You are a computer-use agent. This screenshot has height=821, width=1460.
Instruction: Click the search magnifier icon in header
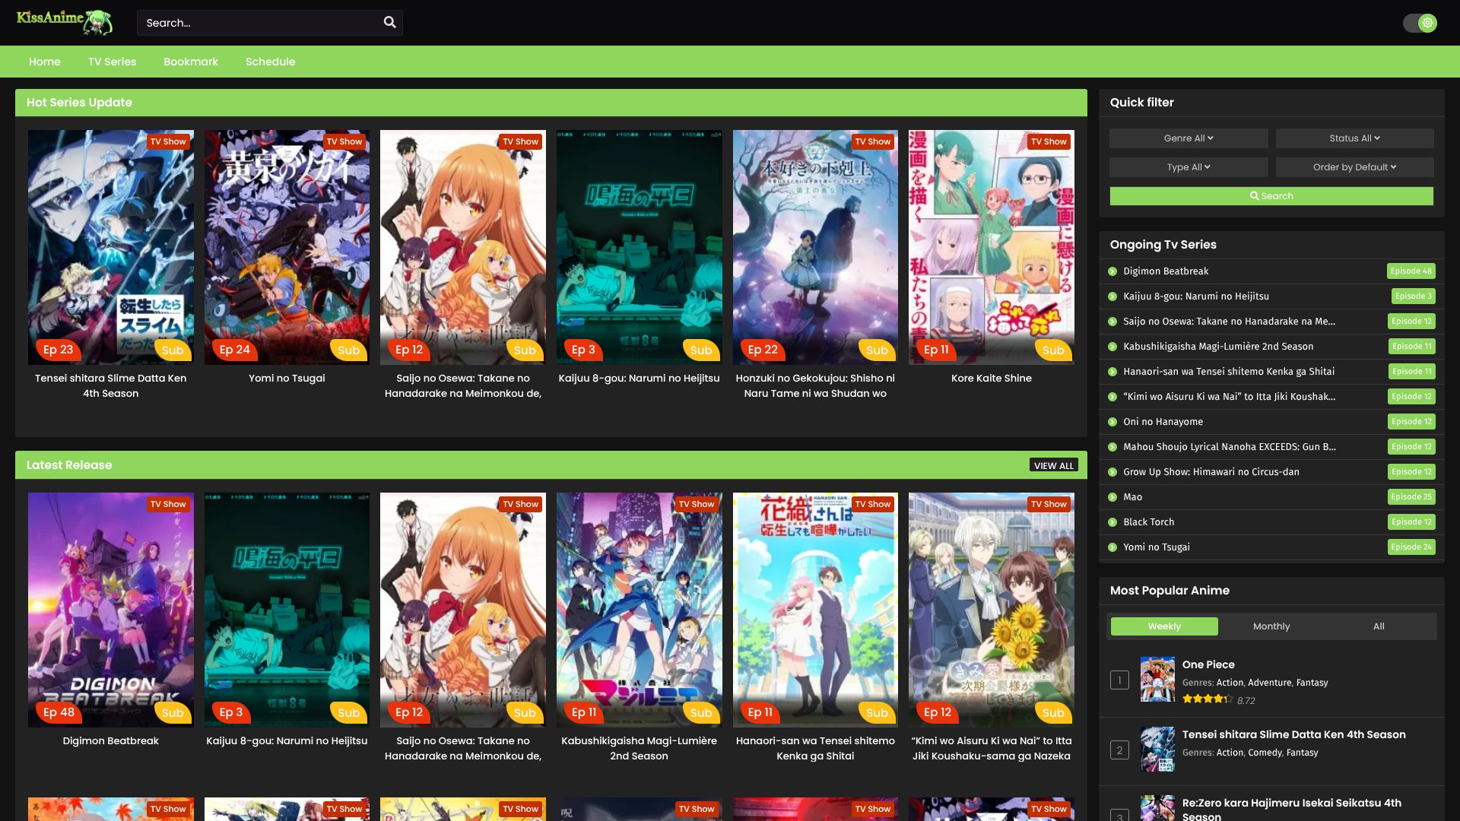click(x=389, y=22)
